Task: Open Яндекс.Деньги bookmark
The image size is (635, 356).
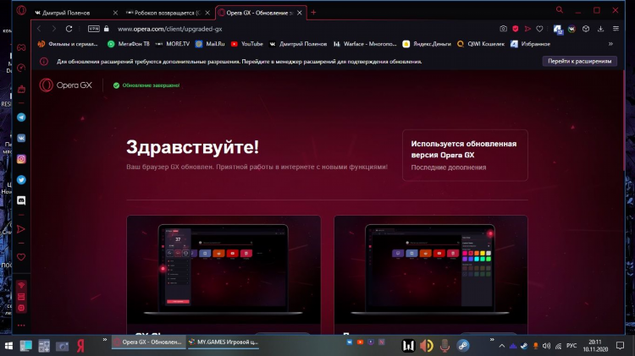Action: coord(427,44)
